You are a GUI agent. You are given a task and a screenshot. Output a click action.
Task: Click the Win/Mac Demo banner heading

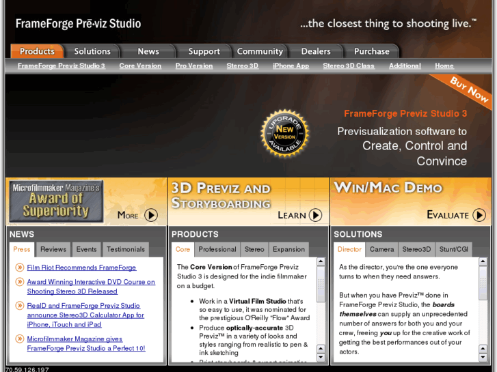(x=388, y=188)
